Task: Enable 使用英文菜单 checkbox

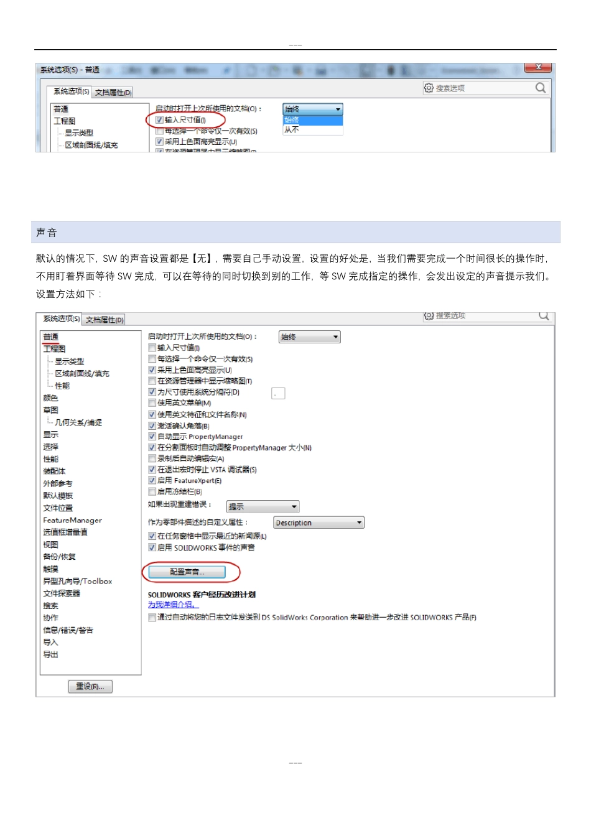Action: pos(152,403)
